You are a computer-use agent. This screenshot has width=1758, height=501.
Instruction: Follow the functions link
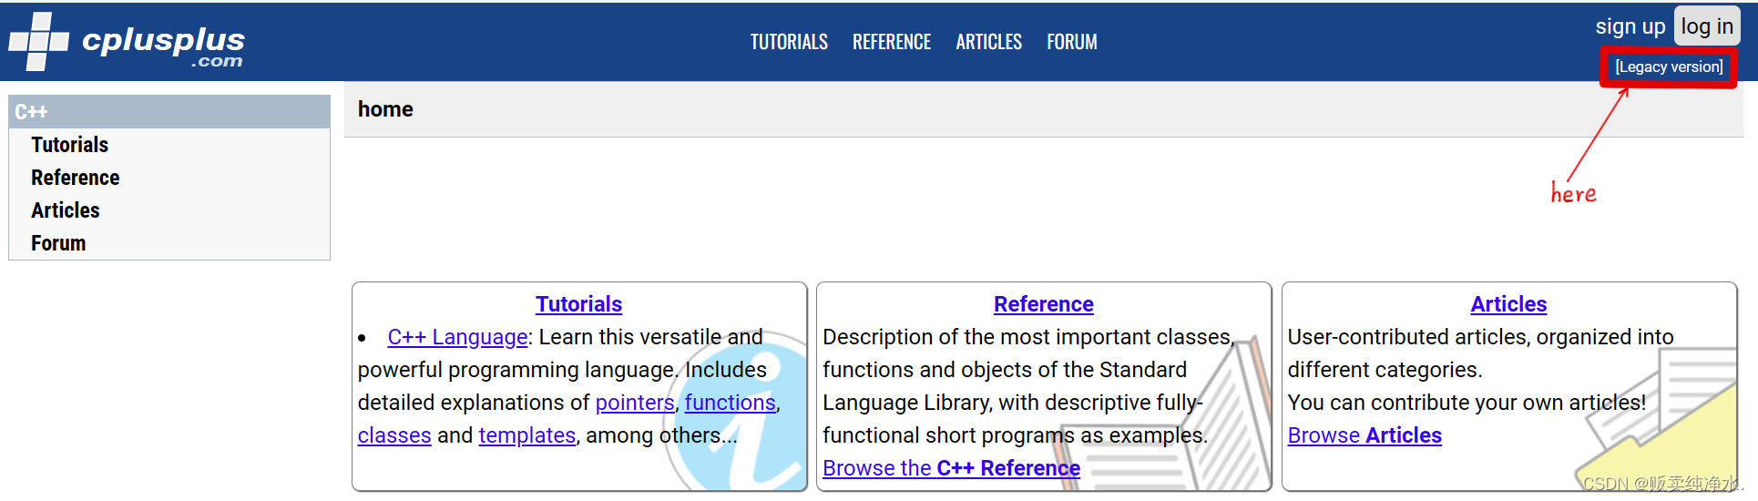click(730, 403)
